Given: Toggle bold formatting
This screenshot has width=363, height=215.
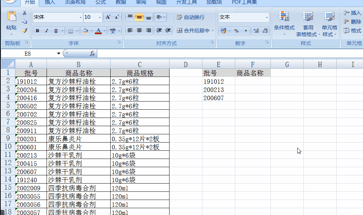Looking at the screenshot, I should (x=37, y=30).
